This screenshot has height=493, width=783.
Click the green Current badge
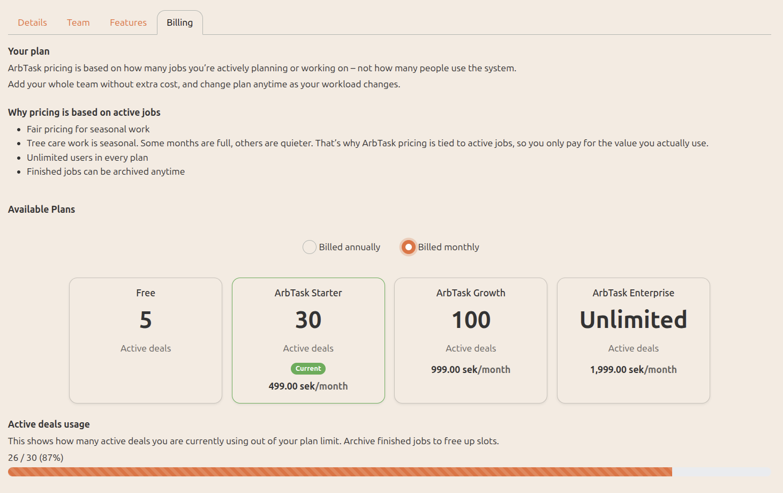click(x=308, y=369)
